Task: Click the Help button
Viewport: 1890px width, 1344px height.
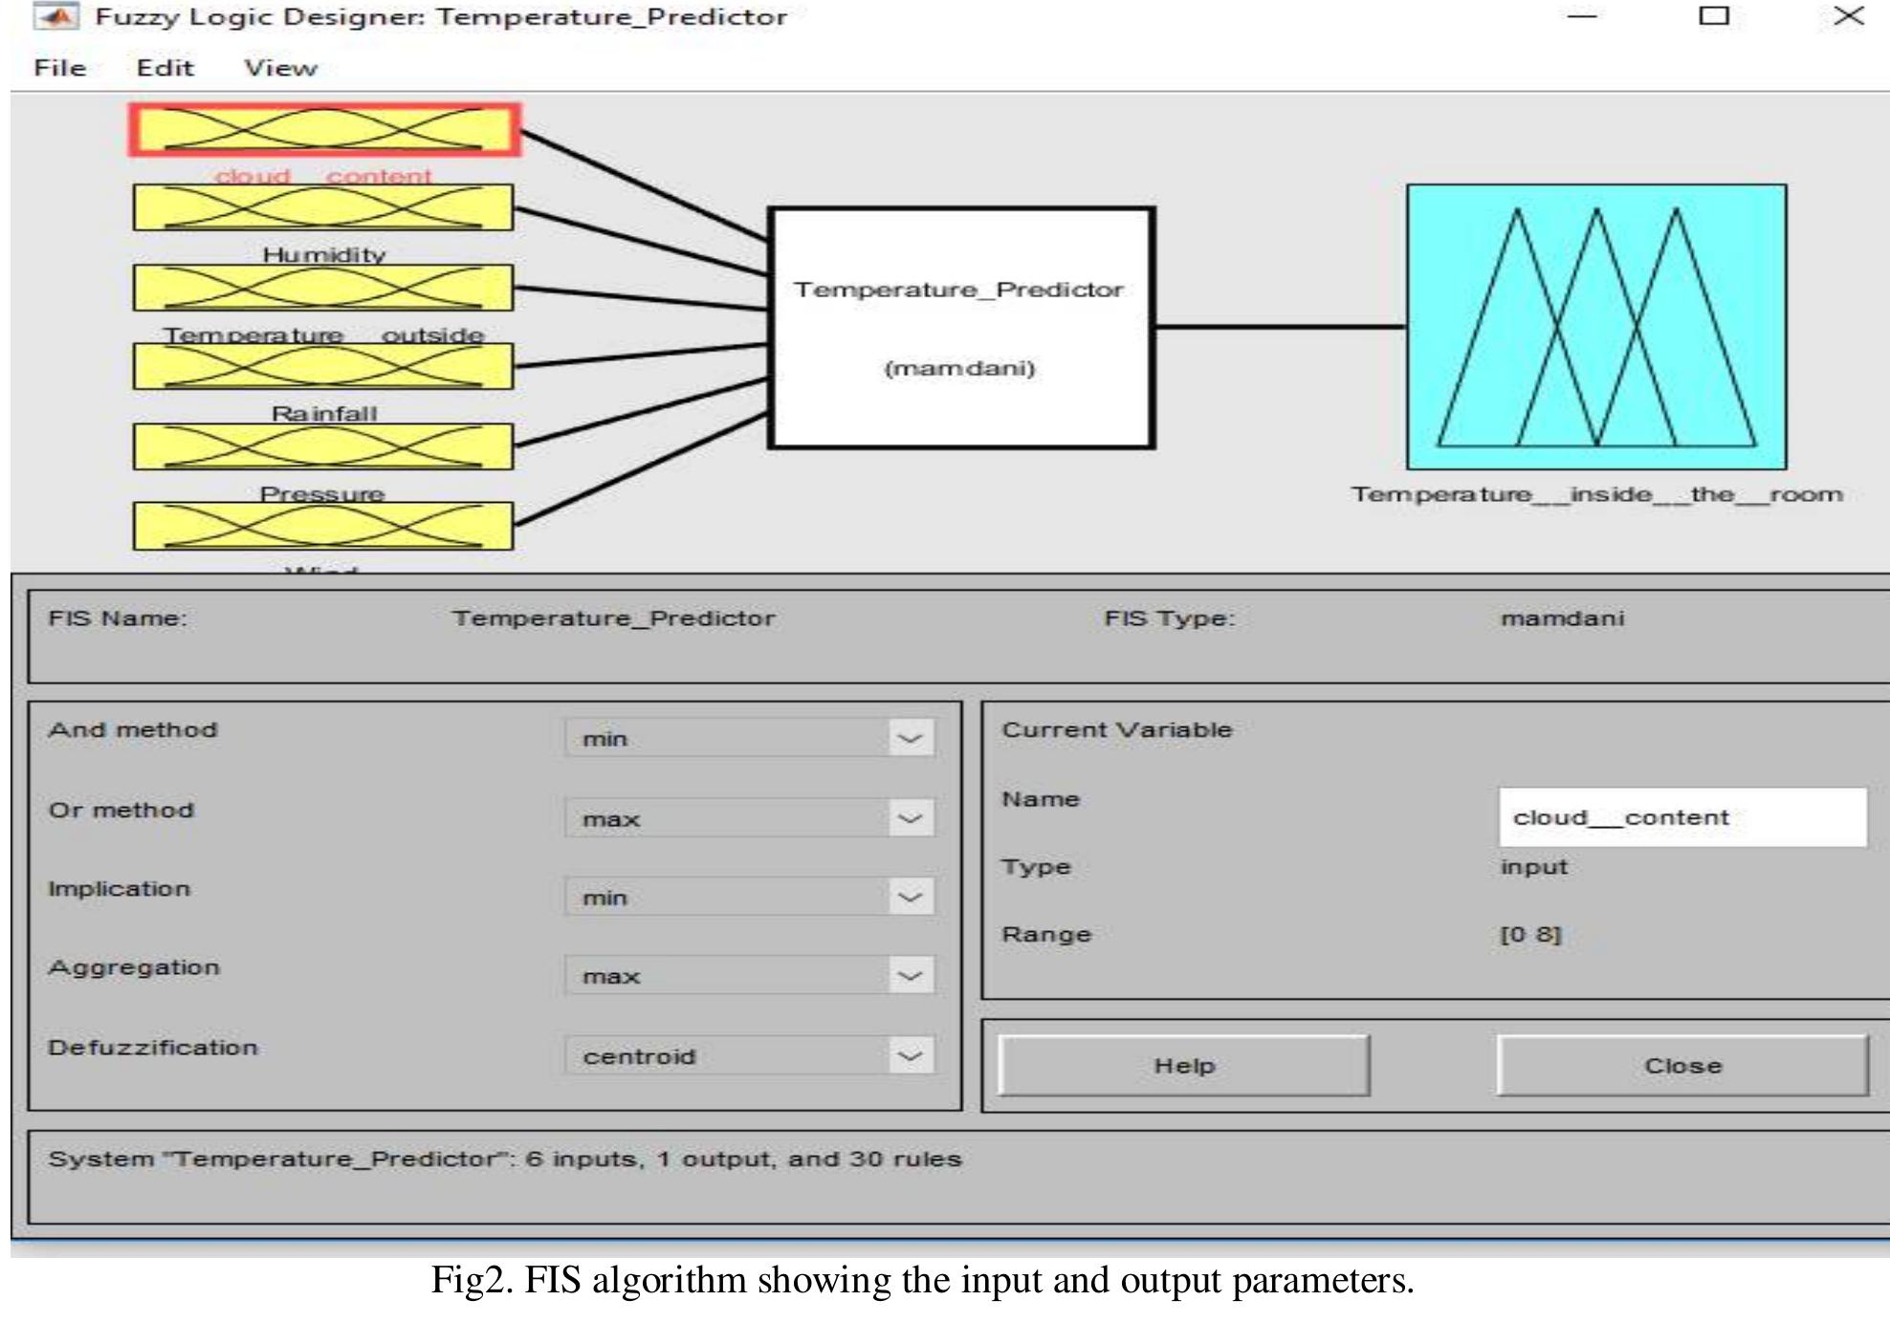Action: [1184, 1065]
